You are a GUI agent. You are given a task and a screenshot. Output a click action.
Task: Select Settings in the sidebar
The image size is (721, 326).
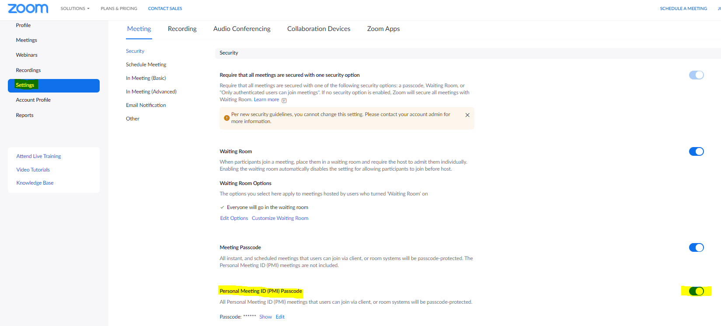coord(54,86)
